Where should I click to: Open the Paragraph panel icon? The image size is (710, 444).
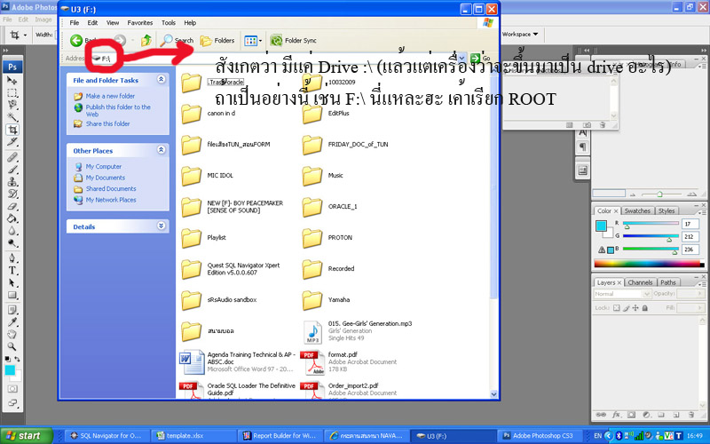click(x=583, y=147)
